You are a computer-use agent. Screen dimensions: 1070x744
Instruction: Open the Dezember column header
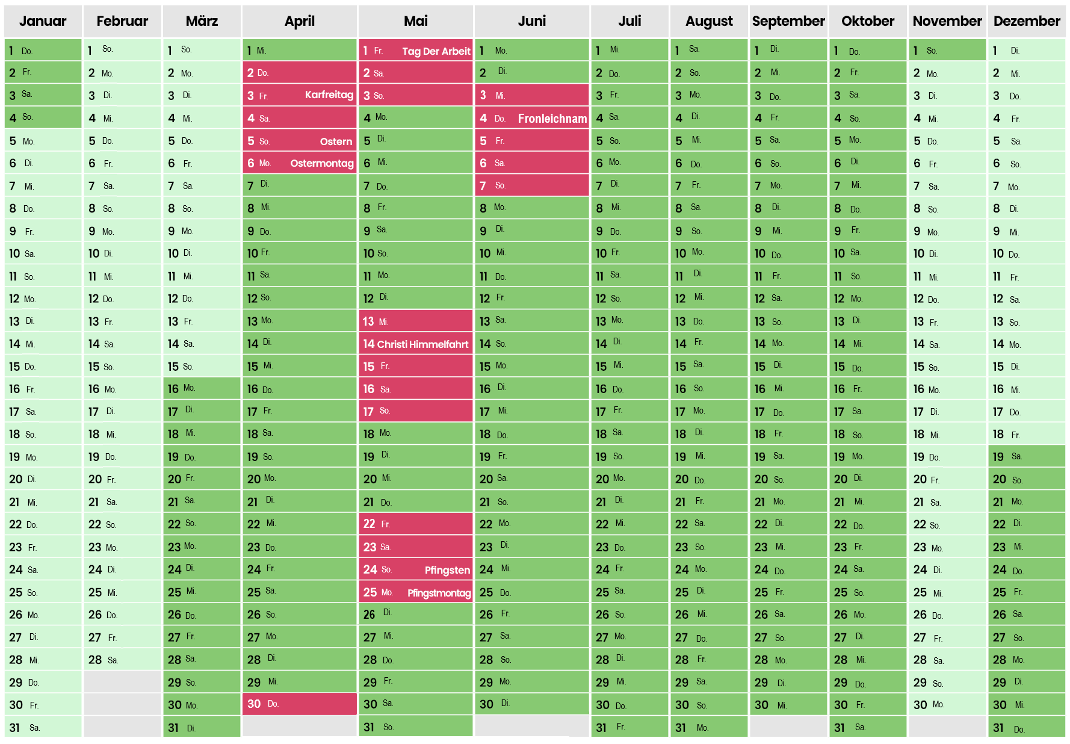1027,22
